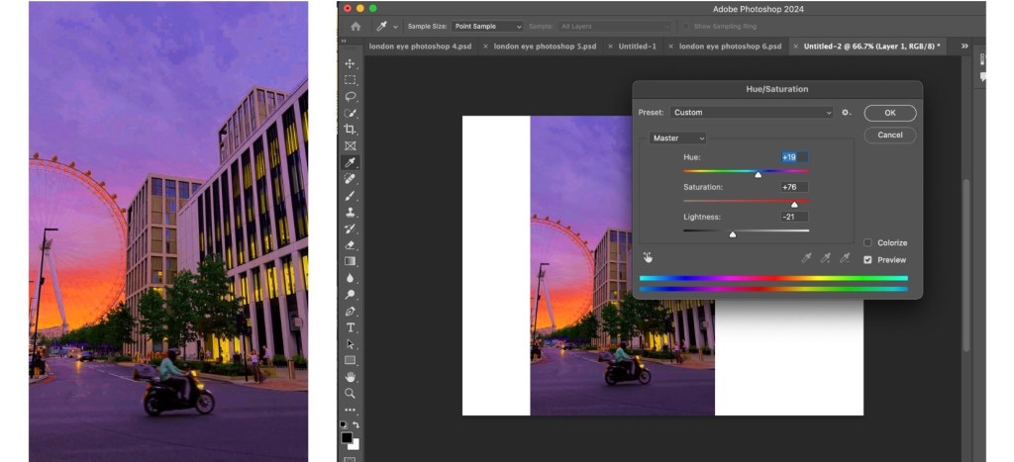This screenshot has height=462, width=1014.
Task: Enable the Colorize checkbox
Action: [867, 243]
